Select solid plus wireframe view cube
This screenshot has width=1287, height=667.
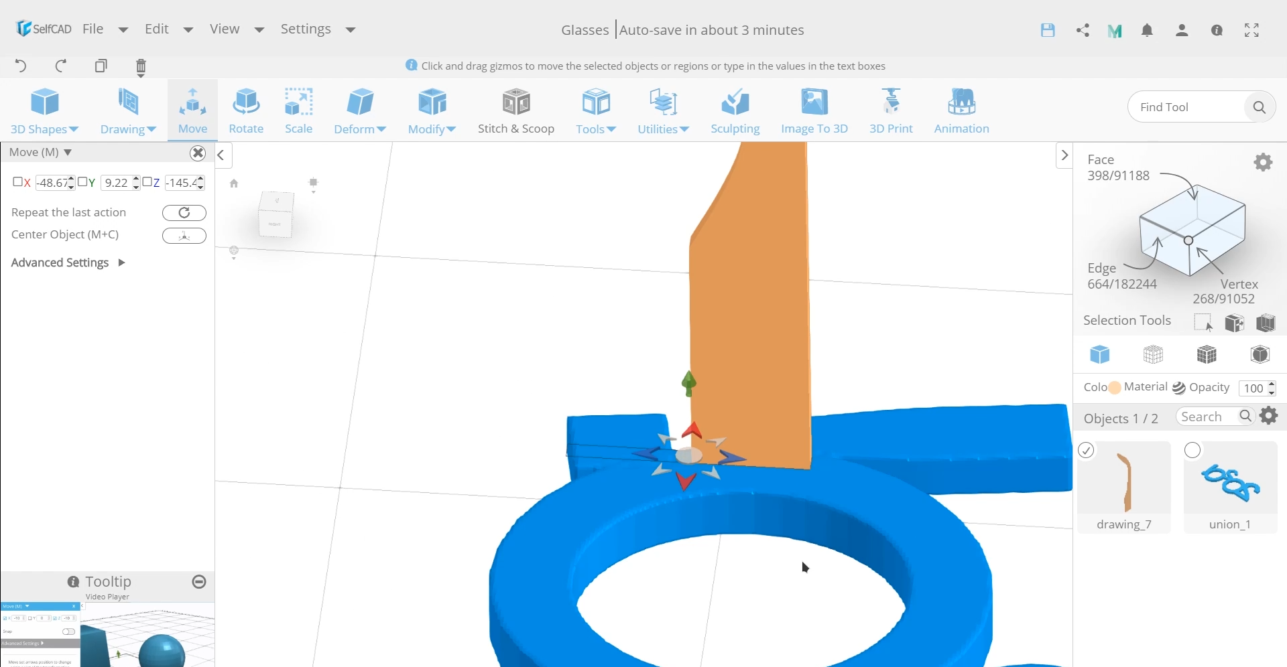pyautogui.click(x=1207, y=354)
